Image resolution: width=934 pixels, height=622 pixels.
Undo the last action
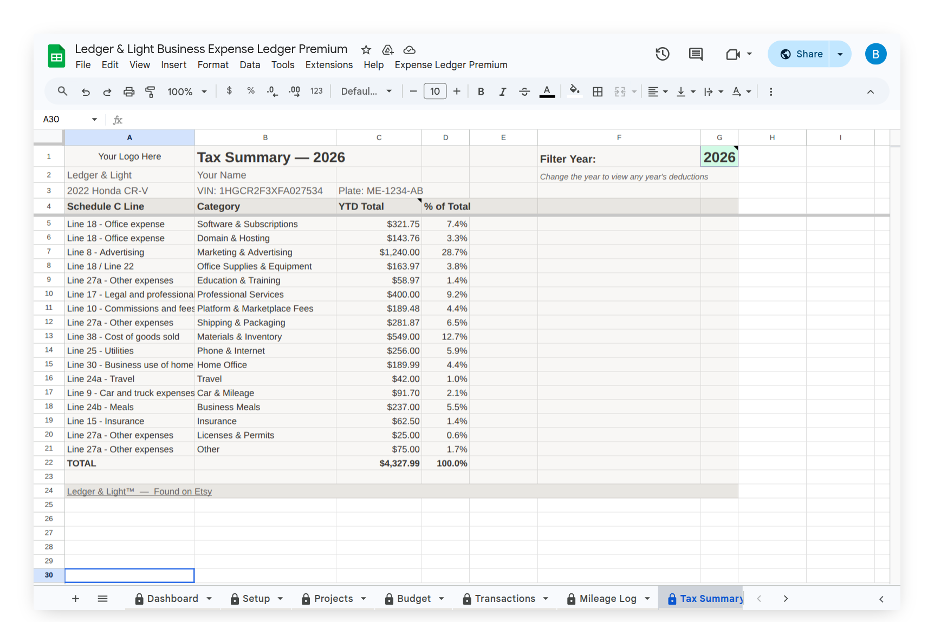pyautogui.click(x=86, y=91)
